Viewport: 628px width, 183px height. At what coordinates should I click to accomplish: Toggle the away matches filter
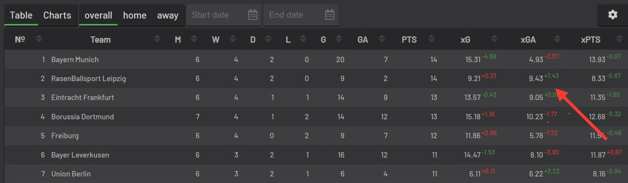[168, 15]
